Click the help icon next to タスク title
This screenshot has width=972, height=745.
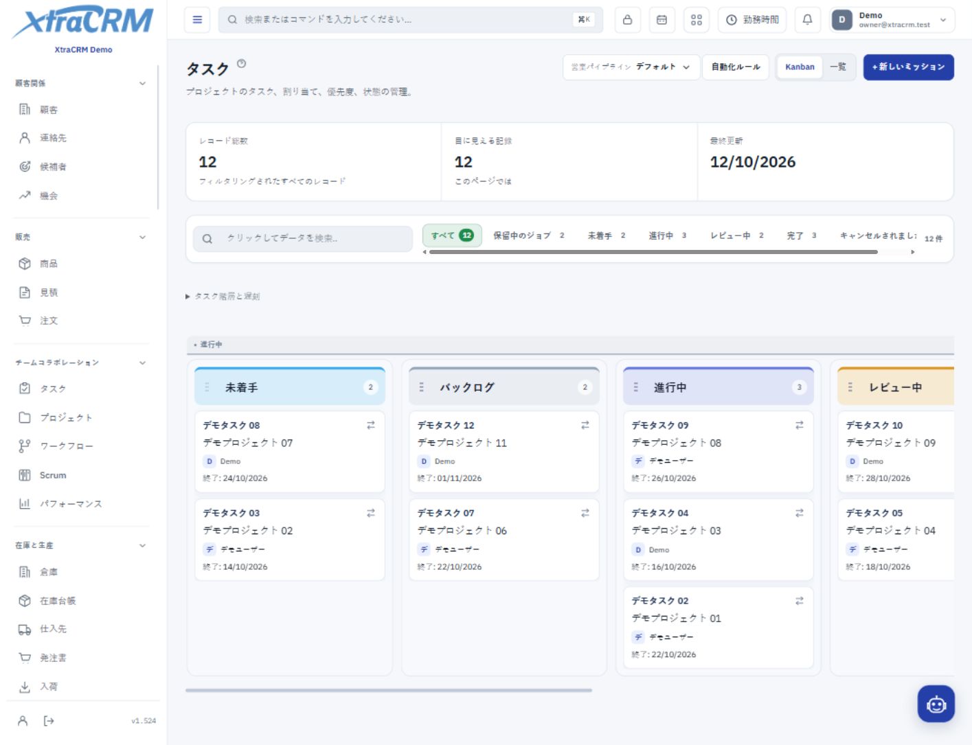[241, 64]
